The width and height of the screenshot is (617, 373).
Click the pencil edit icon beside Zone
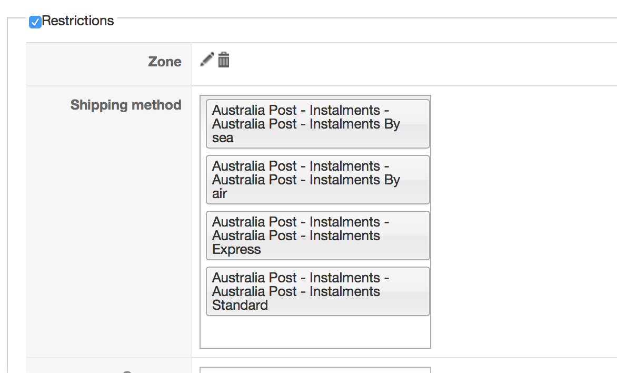tap(207, 60)
